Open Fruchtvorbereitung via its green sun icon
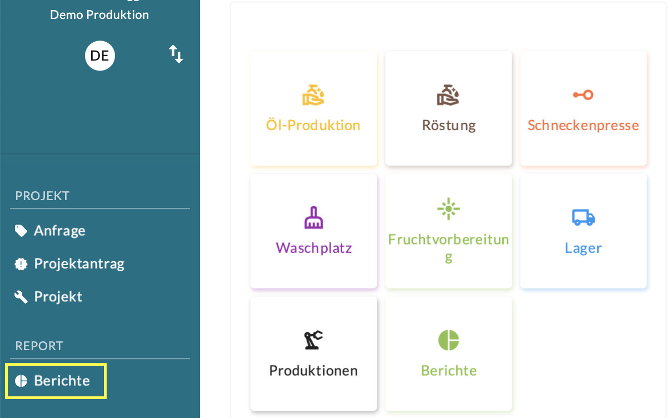670x418 pixels. (448, 209)
